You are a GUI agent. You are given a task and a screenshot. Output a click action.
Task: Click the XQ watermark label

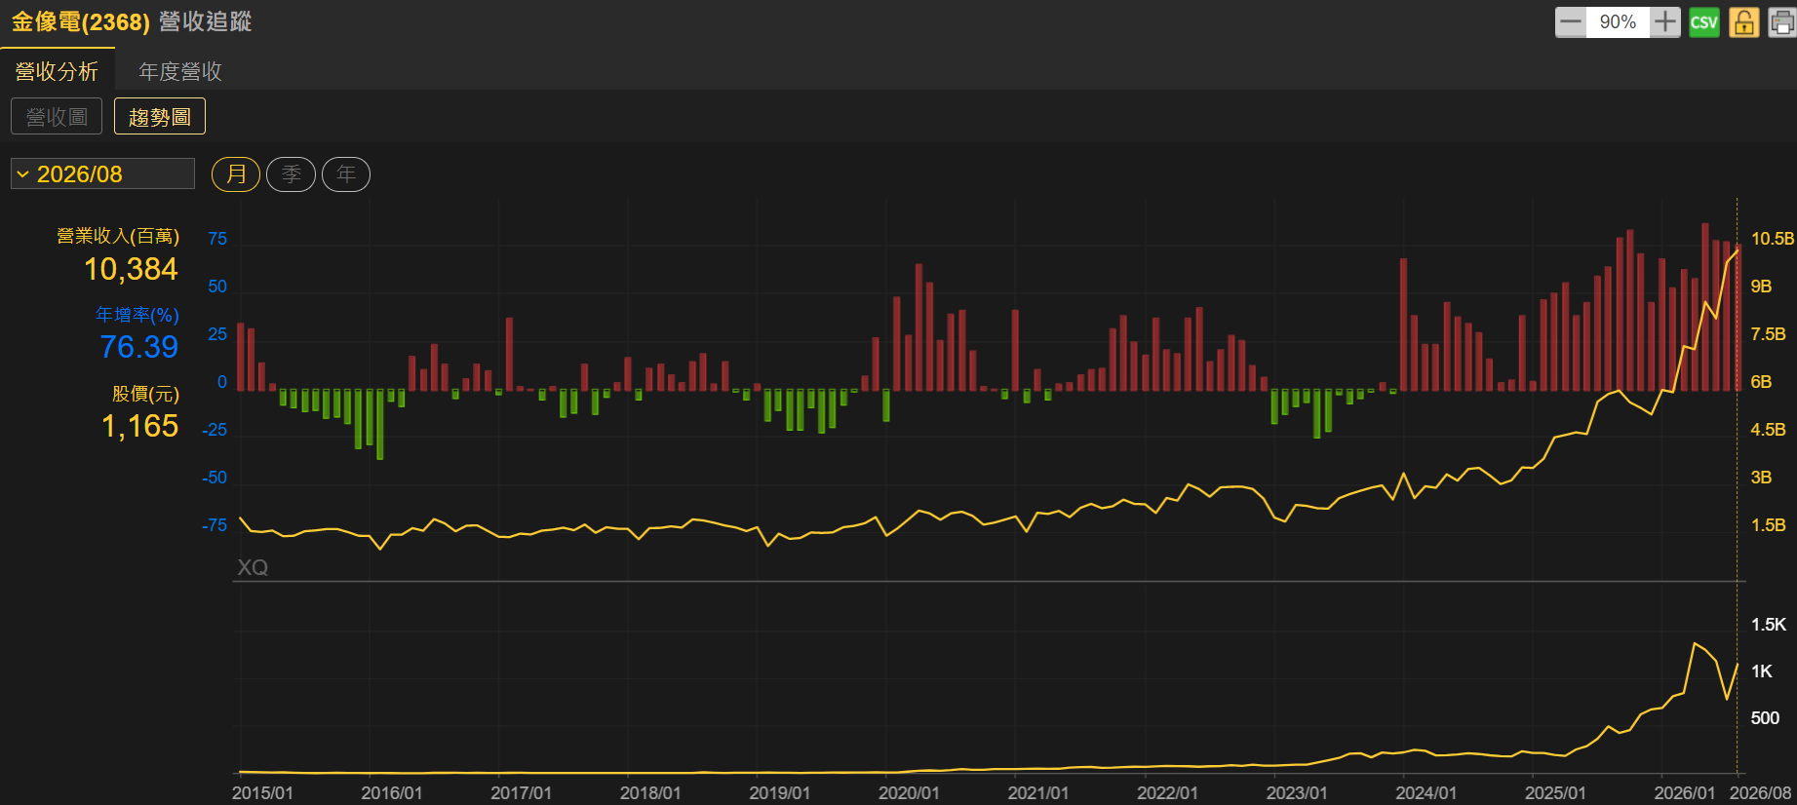coord(253,567)
